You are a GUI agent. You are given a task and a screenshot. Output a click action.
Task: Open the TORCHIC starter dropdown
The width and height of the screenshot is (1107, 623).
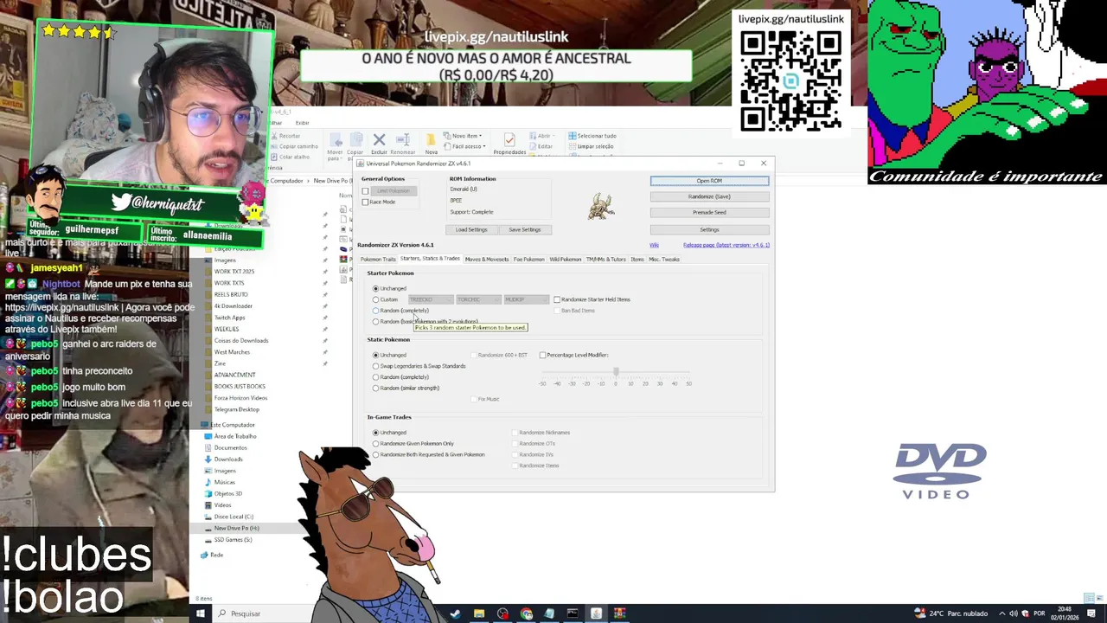point(478,299)
